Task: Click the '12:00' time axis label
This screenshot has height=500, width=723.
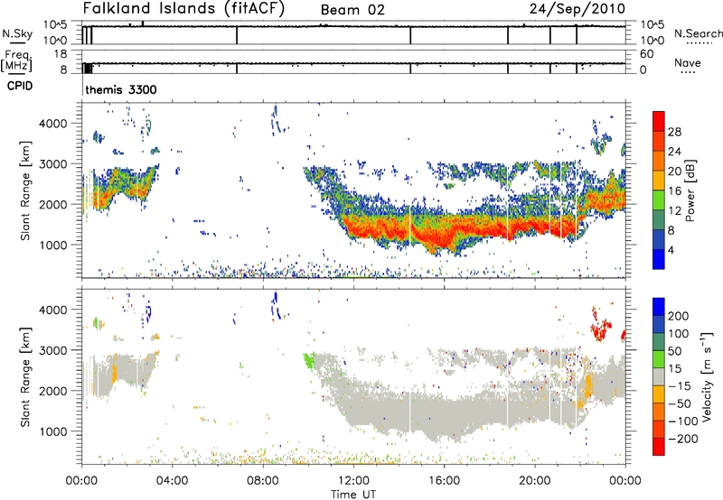Action: point(353,481)
